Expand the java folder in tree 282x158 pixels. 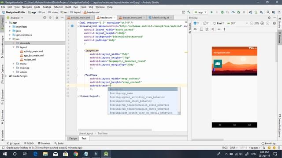[10, 31]
